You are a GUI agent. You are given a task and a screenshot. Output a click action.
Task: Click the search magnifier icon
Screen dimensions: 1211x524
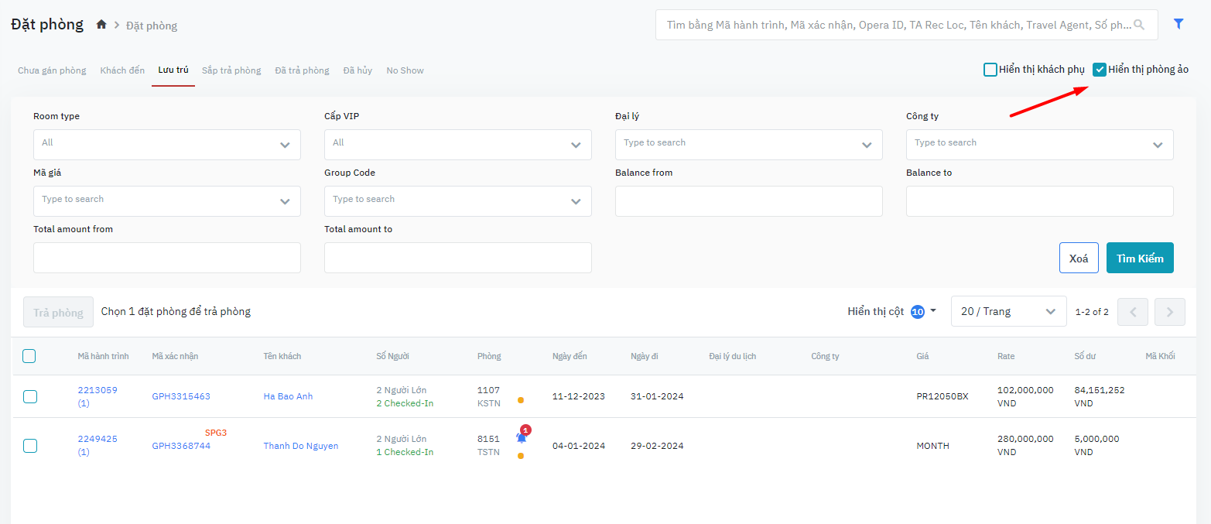point(1138,25)
